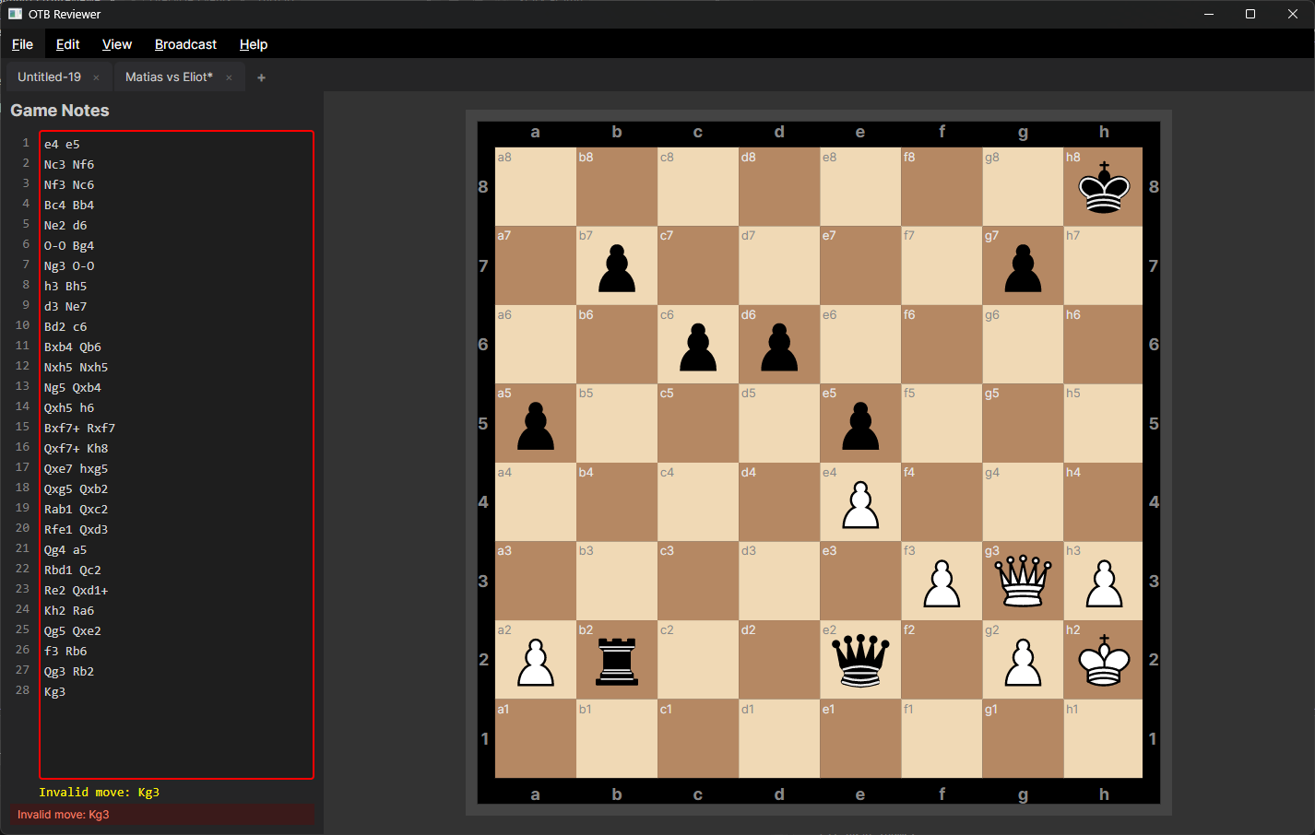
Task: Click the white queen on g3
Action: click(x=1023, y=581)
